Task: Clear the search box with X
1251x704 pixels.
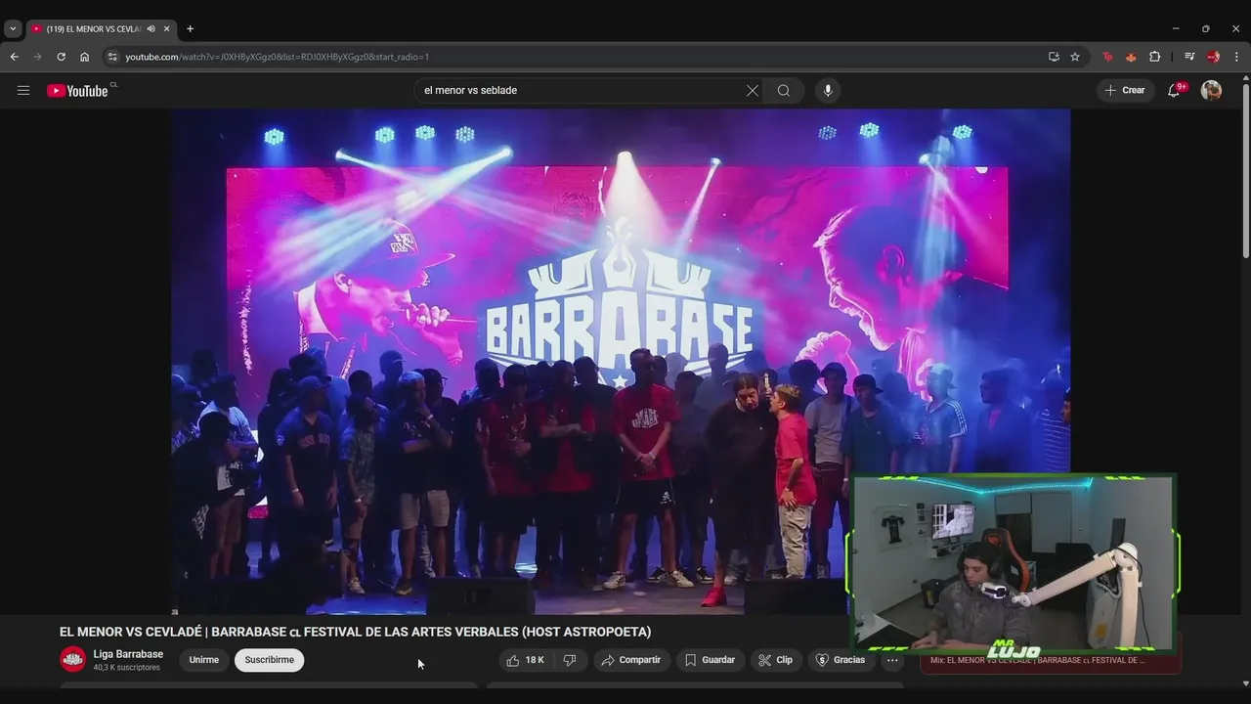Action: point(753,90)
